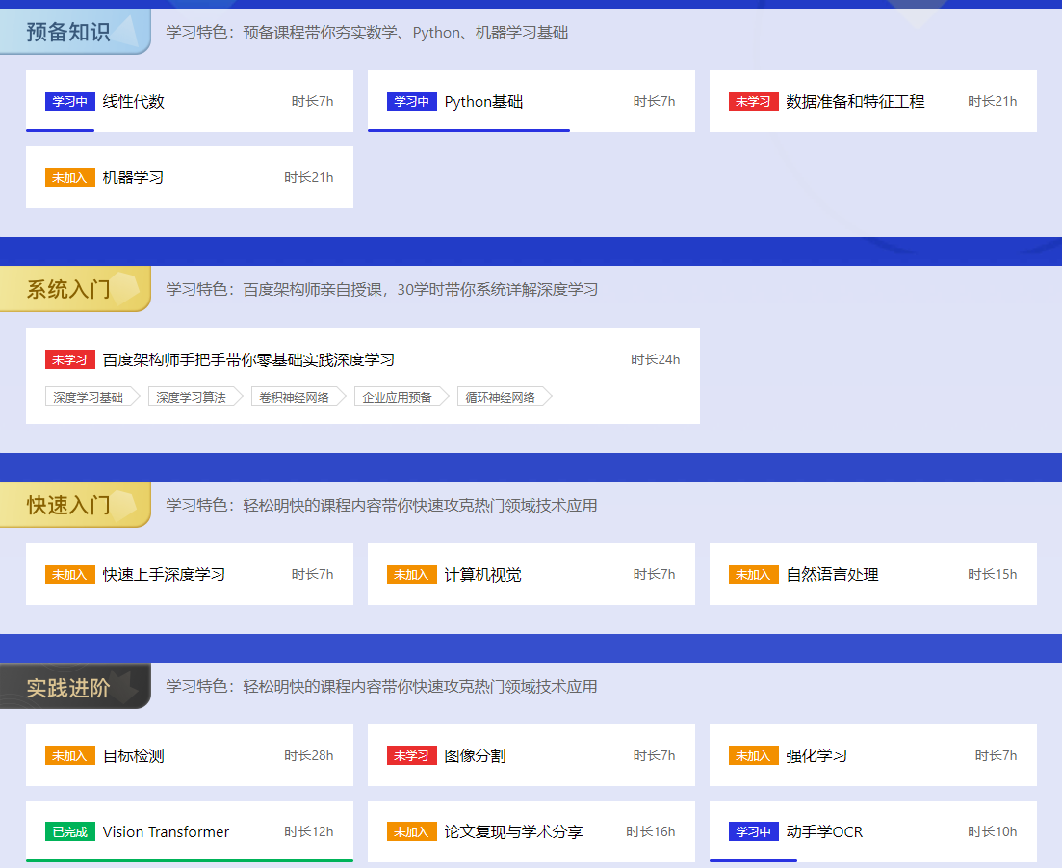The width and height of the screenshot is (1062, 868).
Task: Click the 已完成 badge on Vision Transformer
Action: click(x=69, y=831)
